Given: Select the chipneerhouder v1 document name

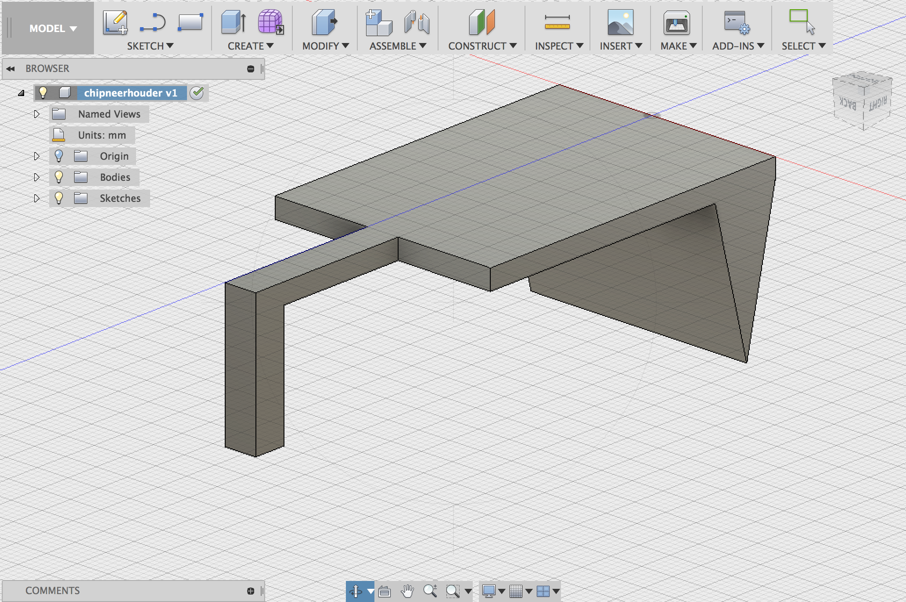Looking at the screenshot, I should click(131, 93).
